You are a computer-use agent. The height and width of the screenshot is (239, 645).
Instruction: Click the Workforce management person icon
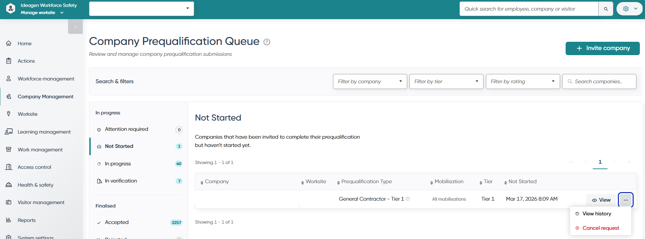click(9, 79)
